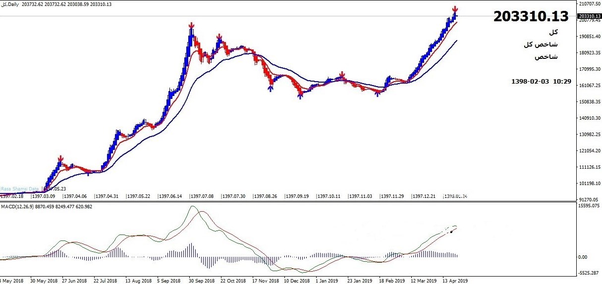Click the red down arrow at the October 2018 secondary peak

coord(219,37)
